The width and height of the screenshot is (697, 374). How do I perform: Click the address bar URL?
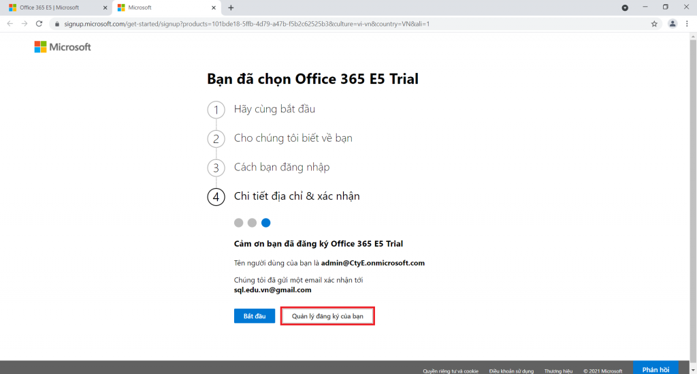[246, 24]
